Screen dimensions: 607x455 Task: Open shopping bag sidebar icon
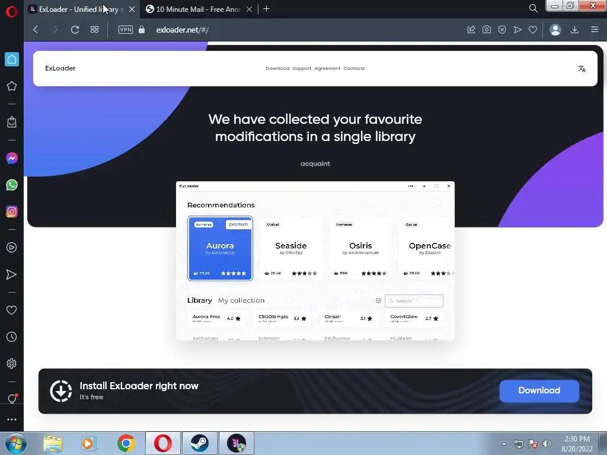[12, 122]
